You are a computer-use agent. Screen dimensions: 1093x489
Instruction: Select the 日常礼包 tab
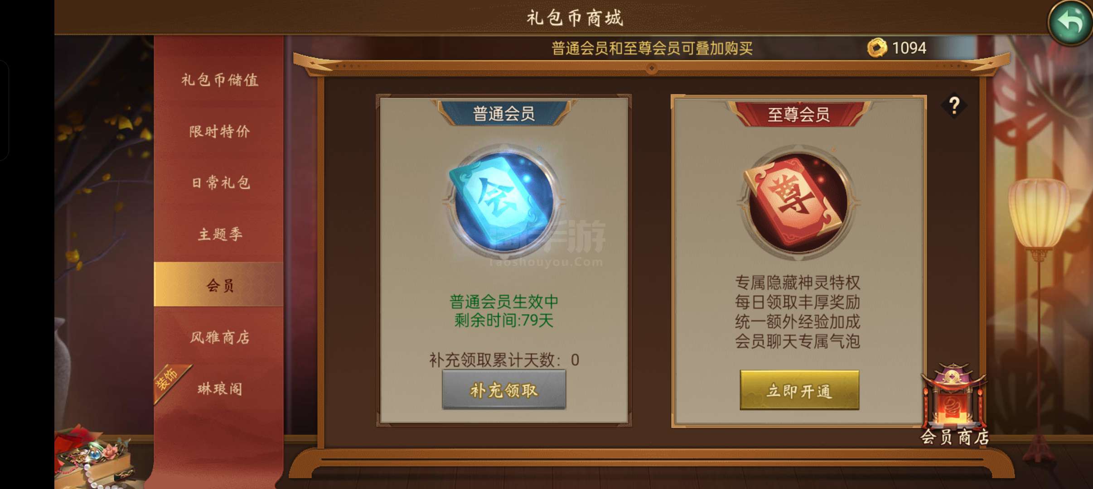219,183
